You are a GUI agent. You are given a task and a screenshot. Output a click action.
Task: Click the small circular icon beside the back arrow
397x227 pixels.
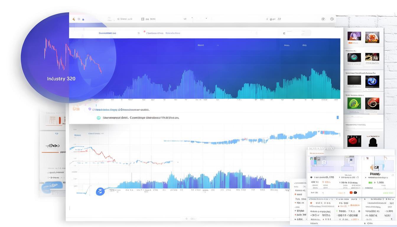tap(79, 19)
